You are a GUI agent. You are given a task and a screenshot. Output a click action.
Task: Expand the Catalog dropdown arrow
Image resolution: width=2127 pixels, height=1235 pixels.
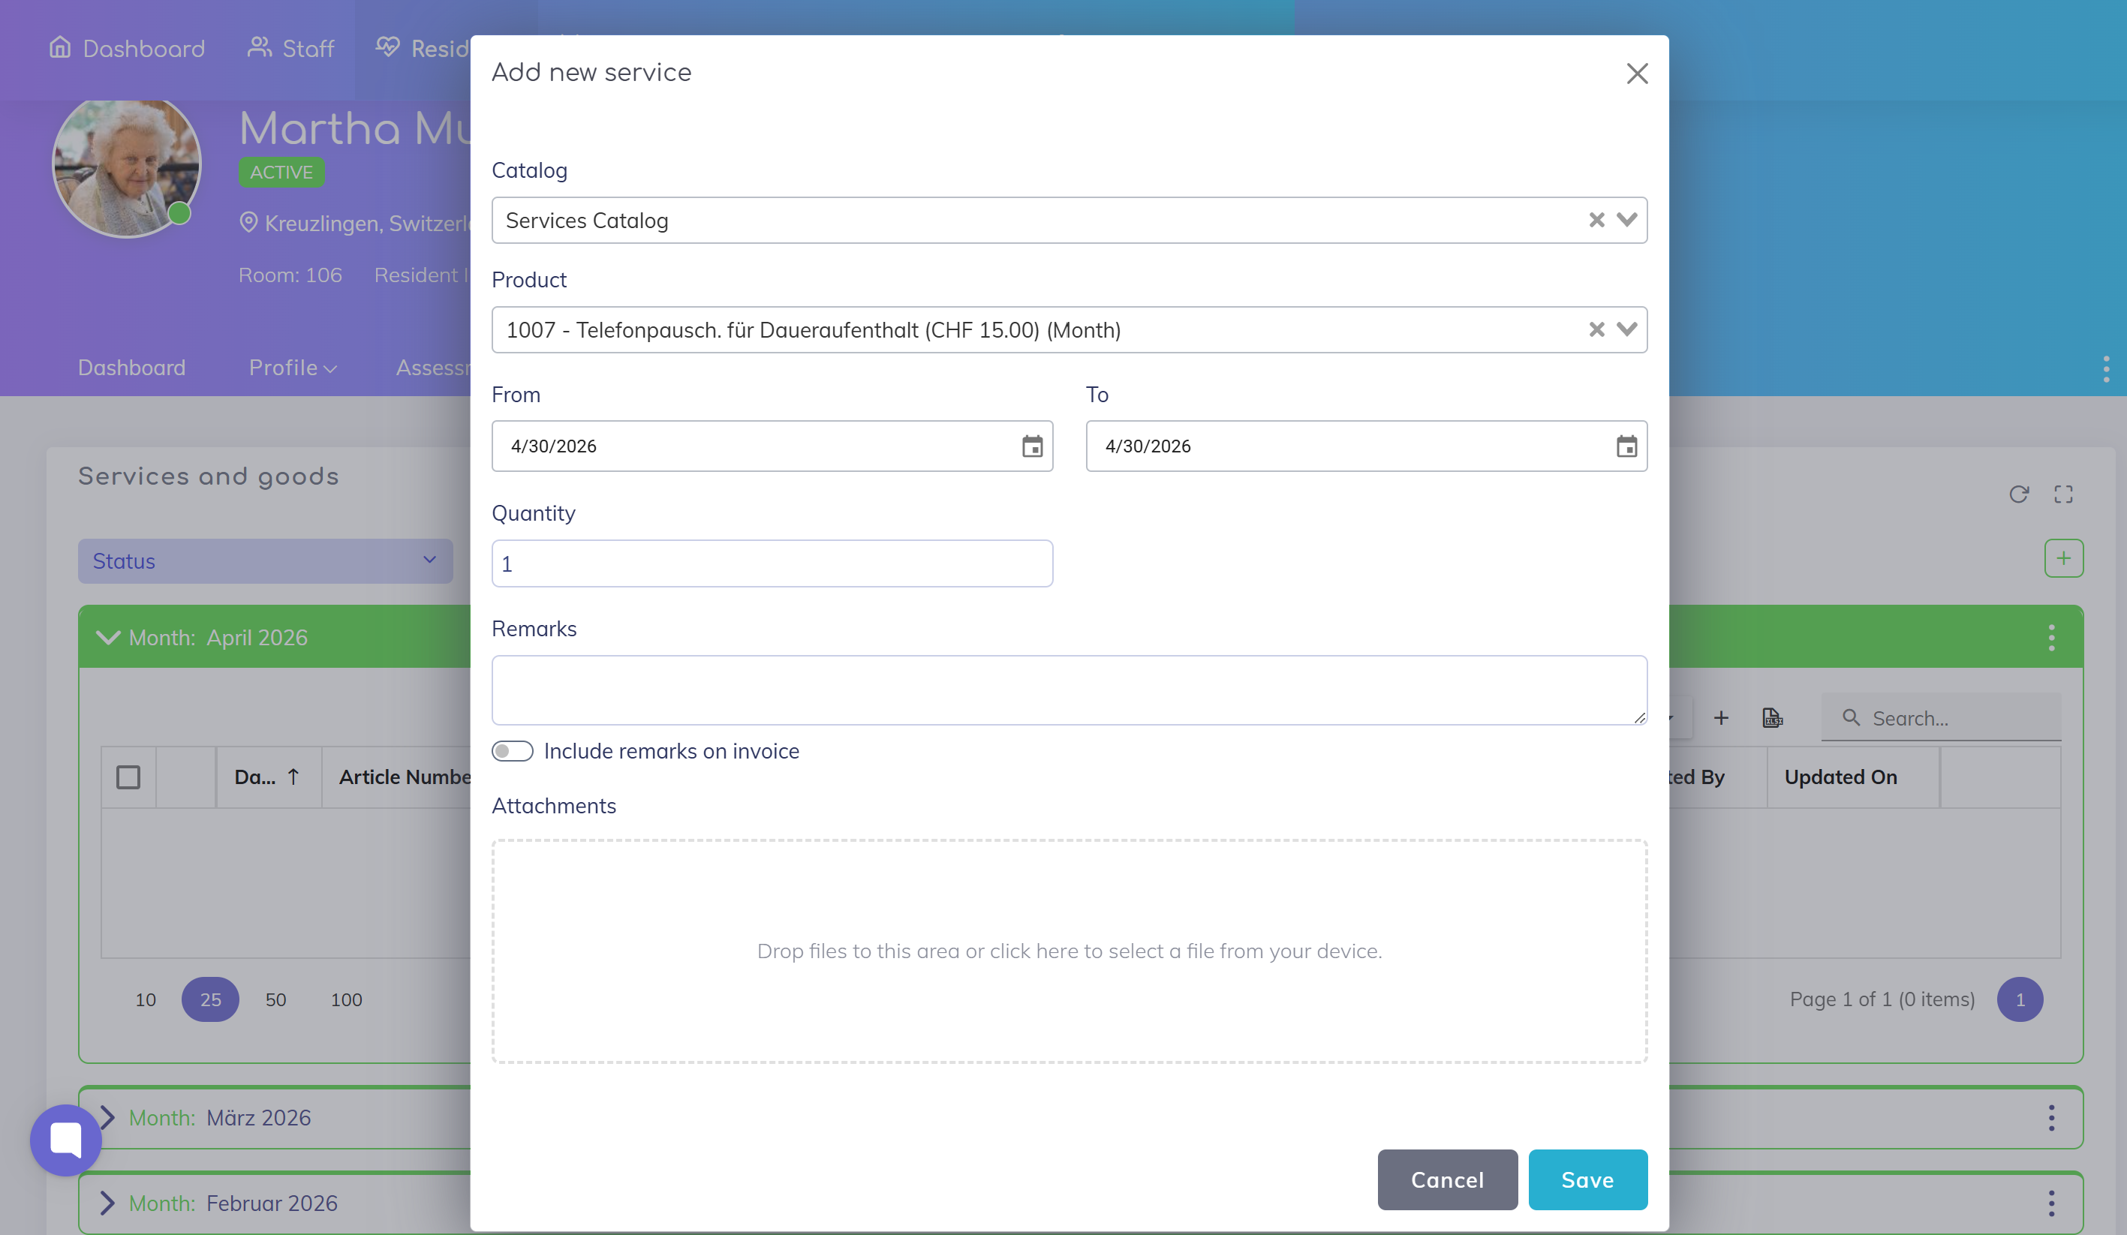(x=1626, y=220)
